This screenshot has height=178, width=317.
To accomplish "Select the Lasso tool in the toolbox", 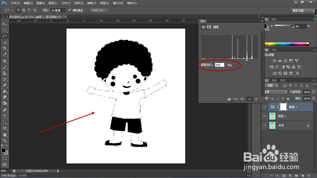I will (5, 36).
